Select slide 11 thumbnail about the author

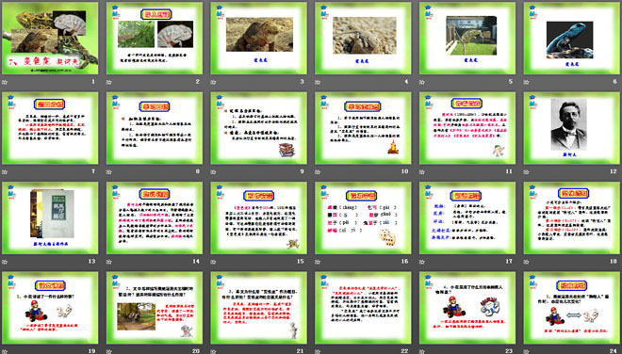pos(467,128)
